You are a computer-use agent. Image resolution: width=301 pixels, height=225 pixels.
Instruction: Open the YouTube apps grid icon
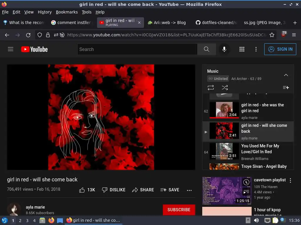(242, 49)
